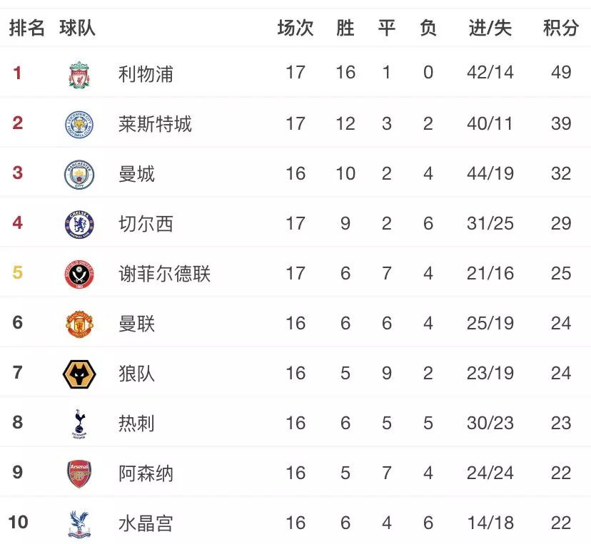Click the Liverpool club crest
The height and width of the screenshot is (544, 591).
79,75
